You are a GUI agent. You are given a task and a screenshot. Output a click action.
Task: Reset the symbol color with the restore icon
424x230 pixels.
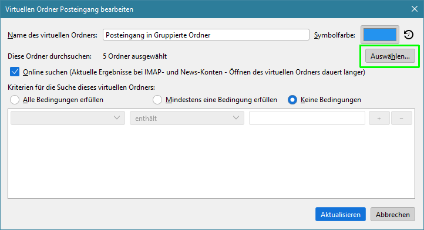tap(409, 35)
